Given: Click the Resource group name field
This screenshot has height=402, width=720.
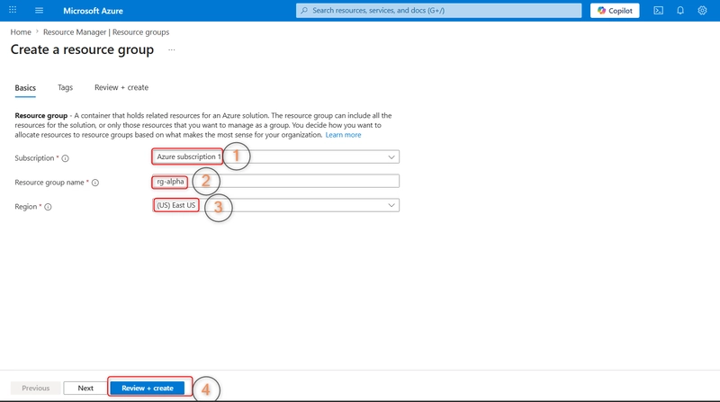Looking at the screenshot, I should [275, 182].
